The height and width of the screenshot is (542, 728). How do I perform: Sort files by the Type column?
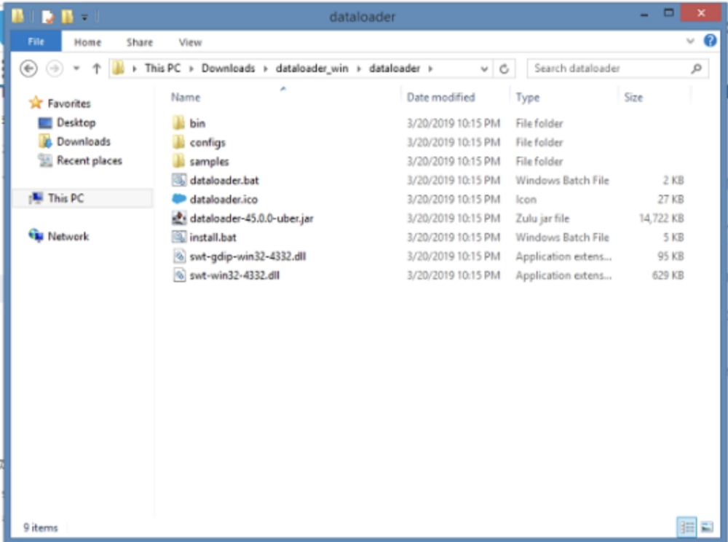click(x=527, y=98)
